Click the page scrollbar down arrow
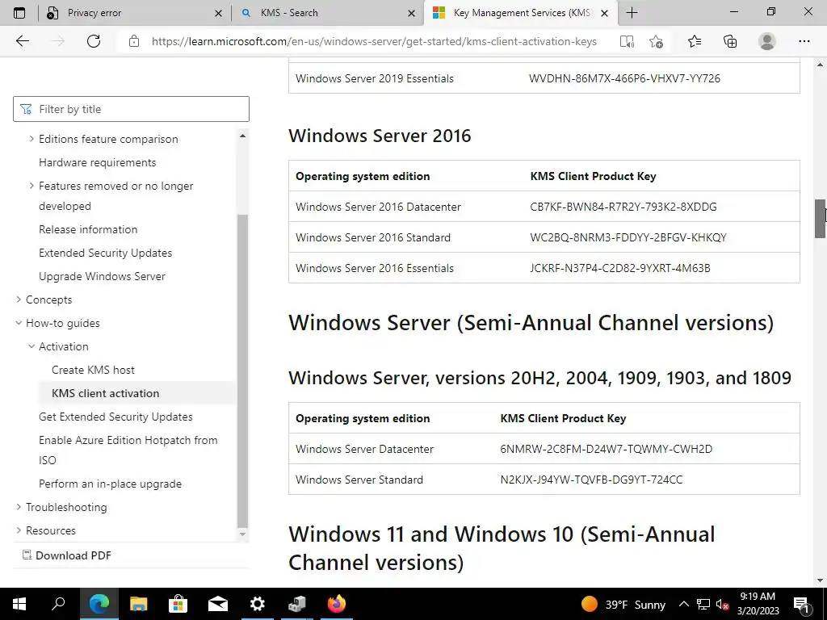Viewport: 827px width, 620px height. point(821,580)
